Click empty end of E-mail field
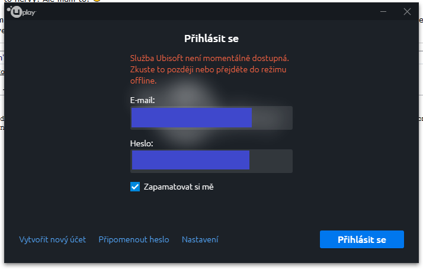Screen dimensions: 423x269 [x=272, y=118]
